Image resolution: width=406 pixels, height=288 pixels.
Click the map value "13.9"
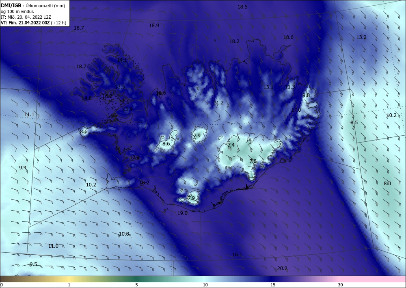tap(127, 109)
